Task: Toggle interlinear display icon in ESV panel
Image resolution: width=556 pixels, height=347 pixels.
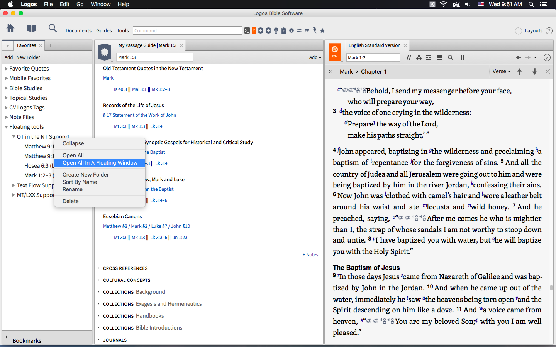Action: [429, 57]
